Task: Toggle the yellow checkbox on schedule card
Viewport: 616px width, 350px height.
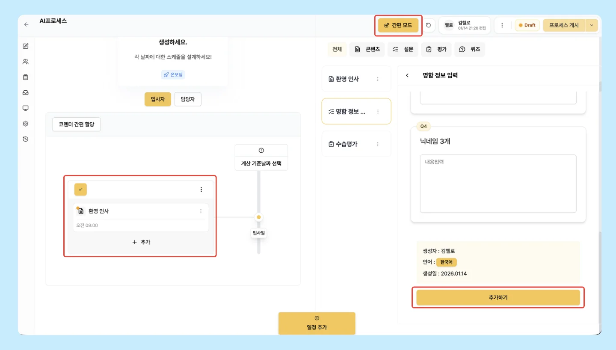Action: [80, 189]
